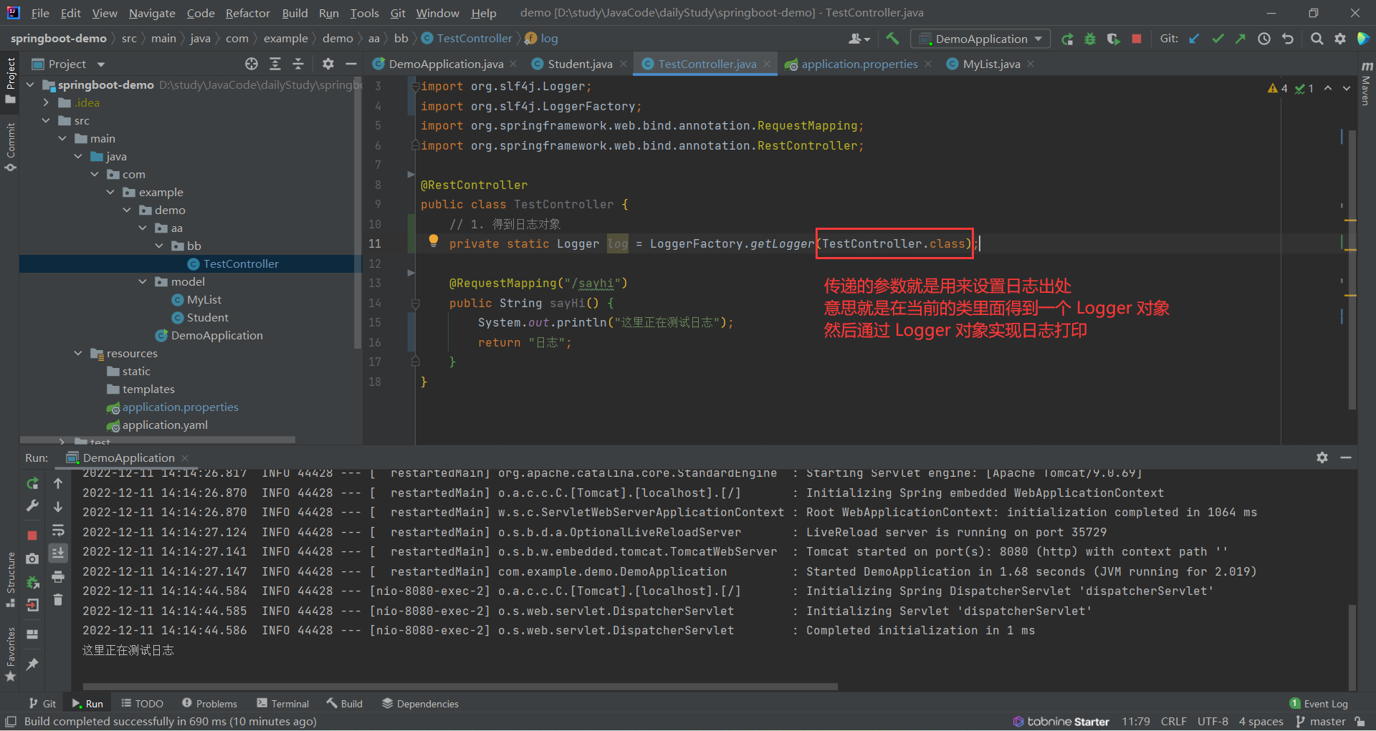Run with coverage icon in toolbar
Viewport: 1376px width, 731px height.
[x=1113, y=39]
